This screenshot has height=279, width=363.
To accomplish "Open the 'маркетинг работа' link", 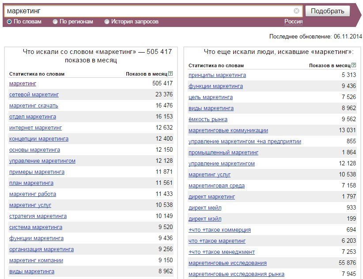I will point(33,194).
